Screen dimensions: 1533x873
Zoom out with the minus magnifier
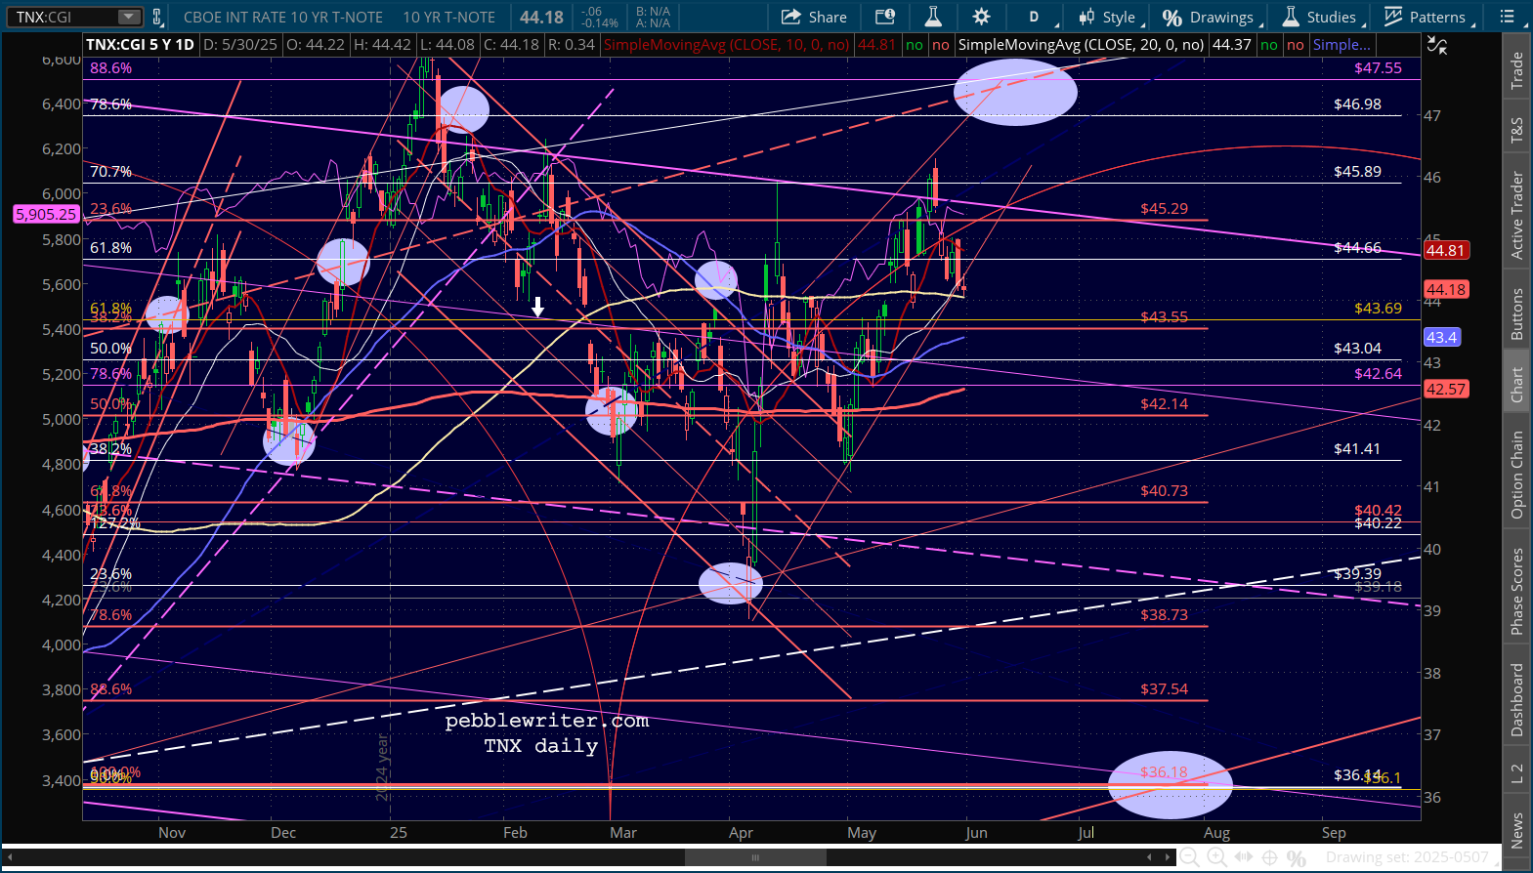[1189, 857]
